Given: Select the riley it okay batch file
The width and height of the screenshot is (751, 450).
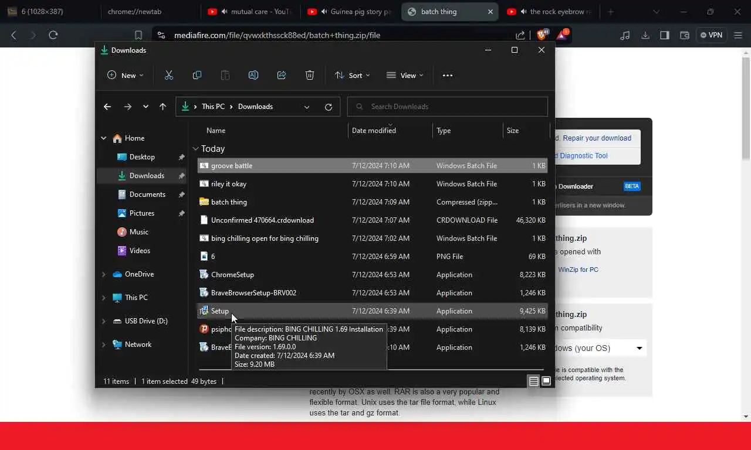Looking at the screenshot, I should (373, 184).
